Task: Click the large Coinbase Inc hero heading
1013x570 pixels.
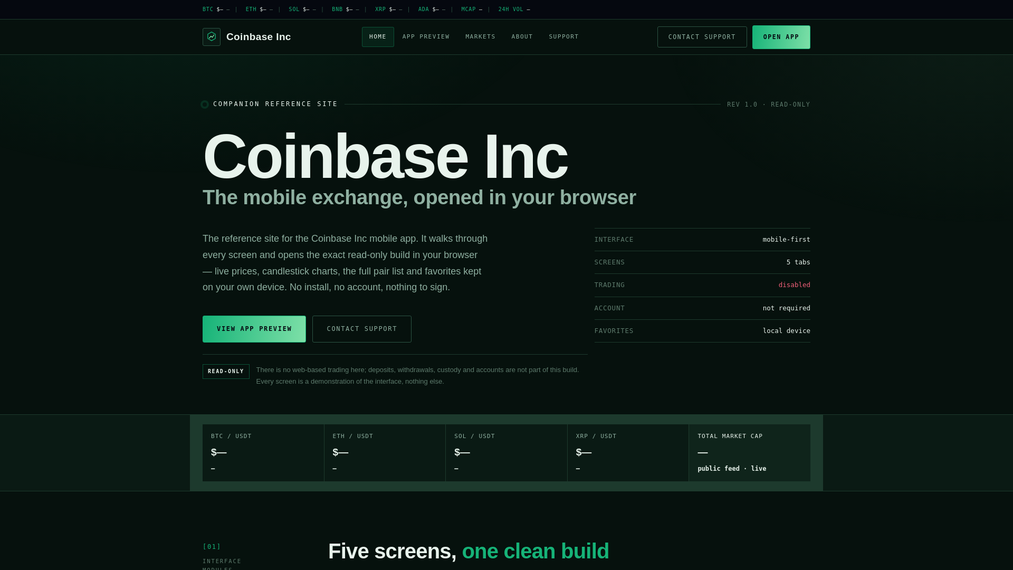Action: [x=385, y=157]
